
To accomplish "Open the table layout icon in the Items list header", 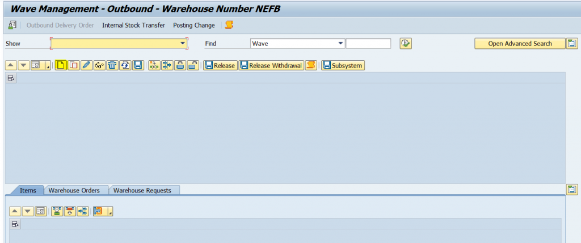I will [15, 224].
